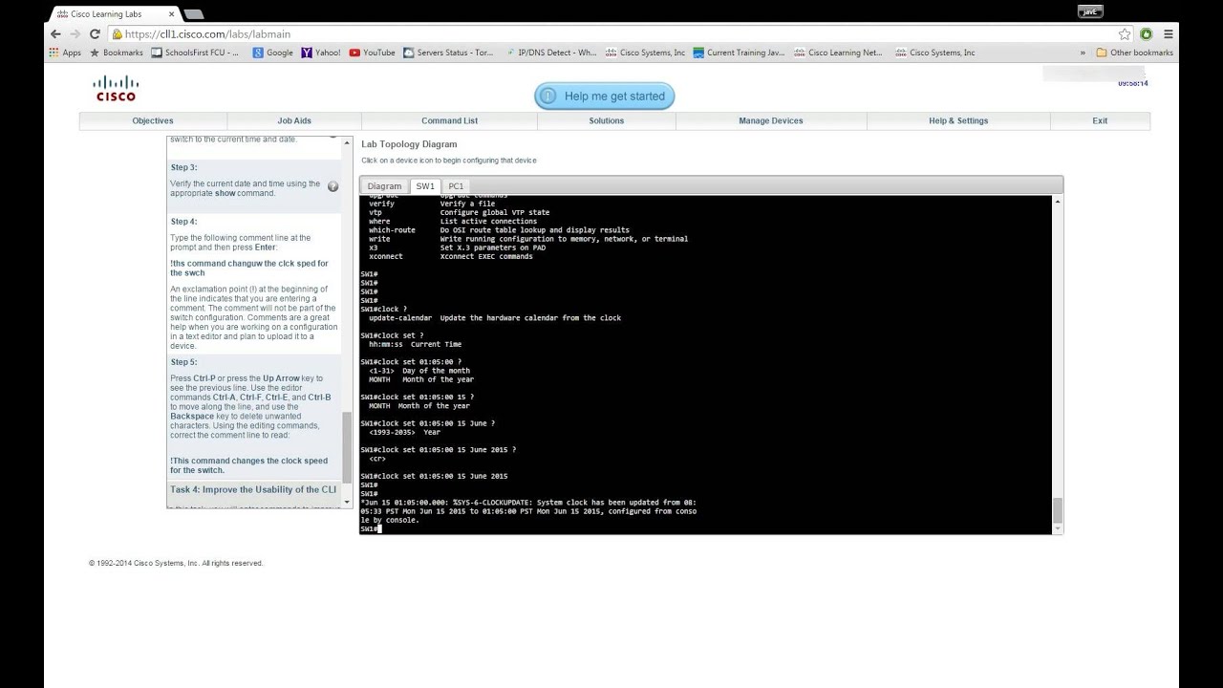Click the terminal SW1# prompt cursor line
Viewport: 1223px width, 688px height.
tap(372, 528)
